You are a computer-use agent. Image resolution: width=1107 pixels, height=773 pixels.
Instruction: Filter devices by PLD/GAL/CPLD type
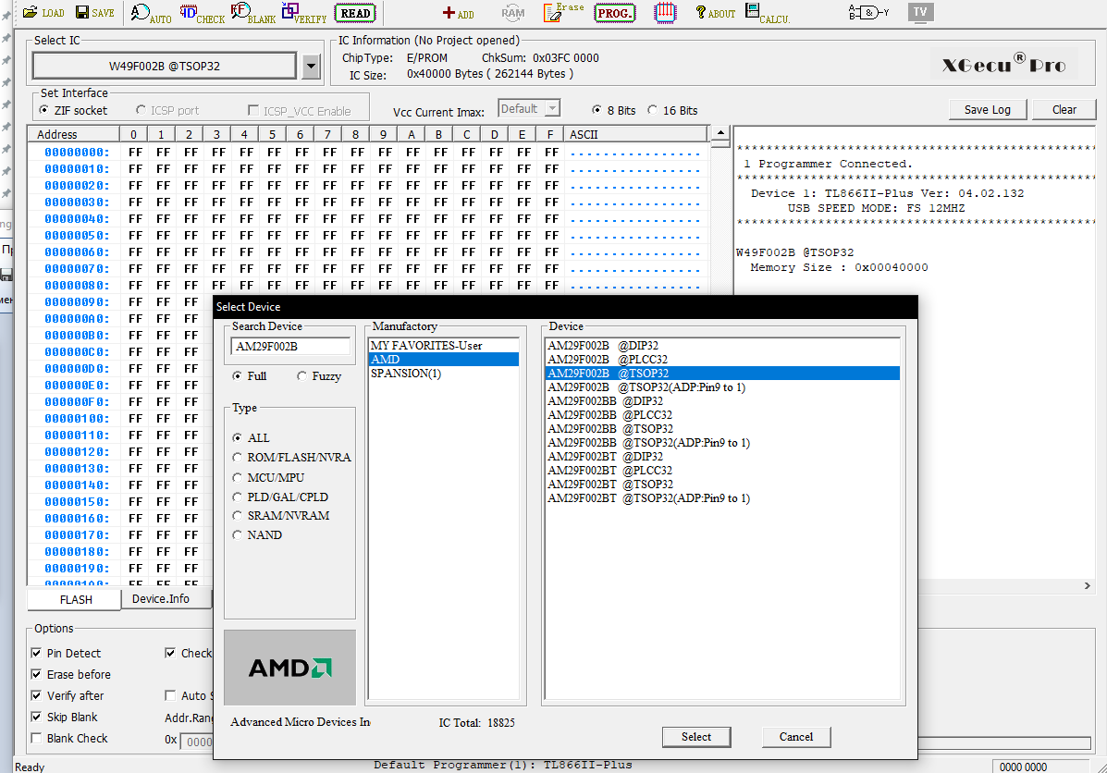(280, 497)
